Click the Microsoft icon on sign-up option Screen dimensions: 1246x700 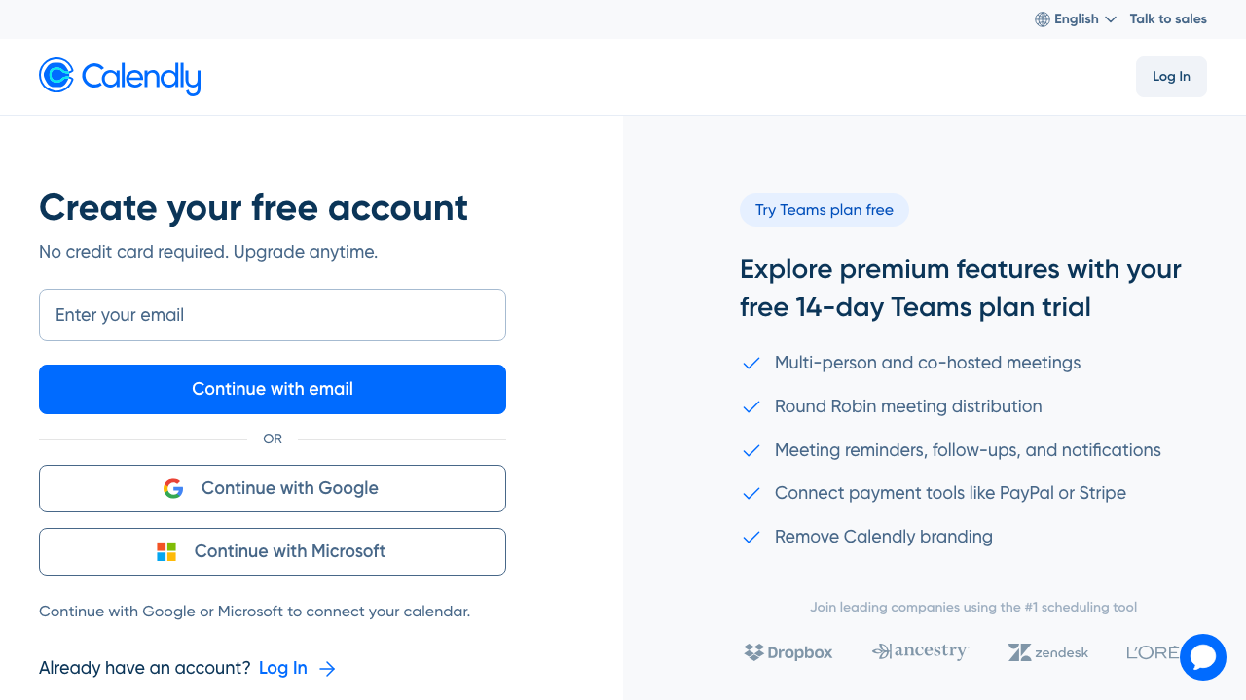[166, 551]
